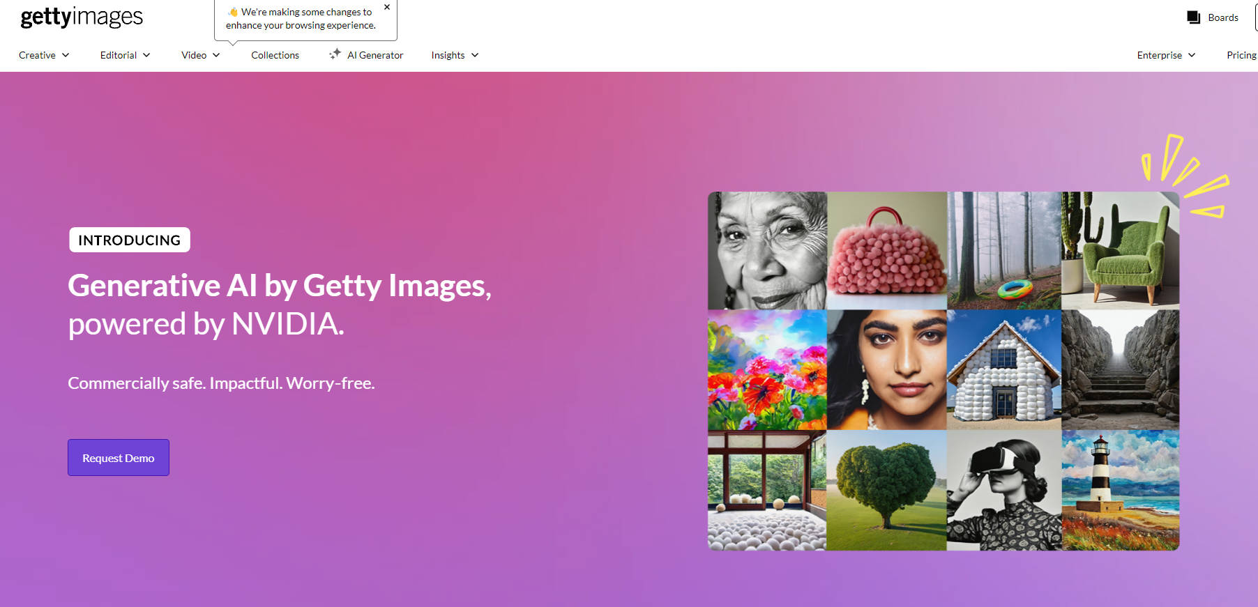Open the Boards icon

click(1193, 17)
